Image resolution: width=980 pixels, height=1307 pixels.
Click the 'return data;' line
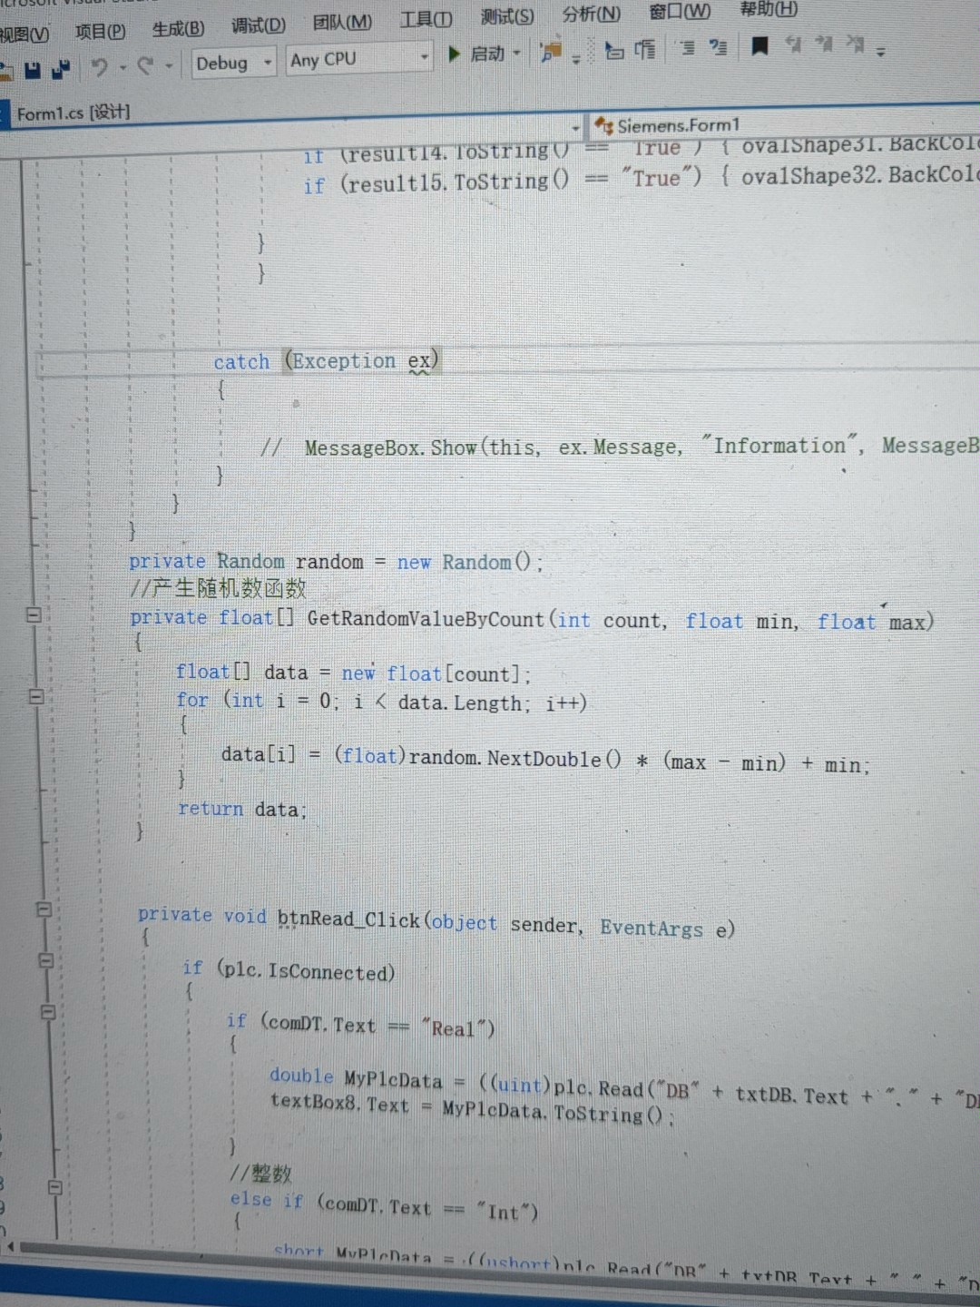pyautogui.click(x=242, y=809)
